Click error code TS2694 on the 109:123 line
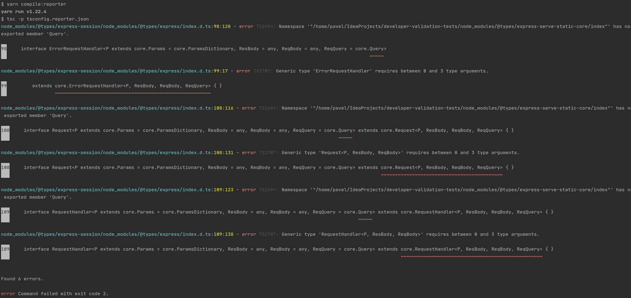631x298 pixels. tap(269, 190)
